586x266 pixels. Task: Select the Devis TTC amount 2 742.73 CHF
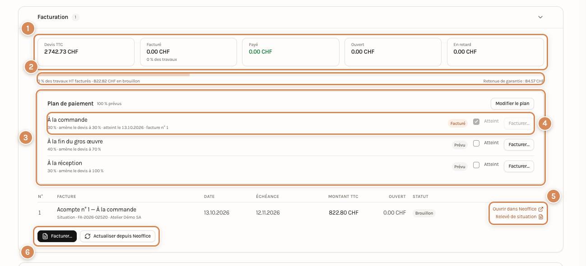[61, 52]
